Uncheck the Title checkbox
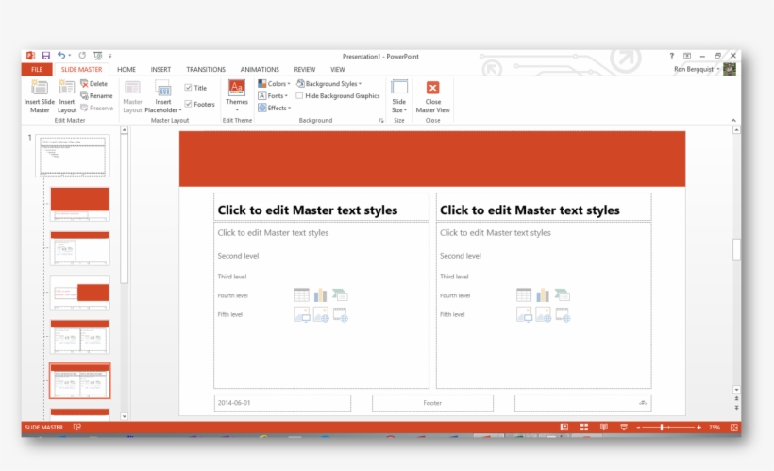The width and height of the screenshot is (774, 471). coord(188,88)
